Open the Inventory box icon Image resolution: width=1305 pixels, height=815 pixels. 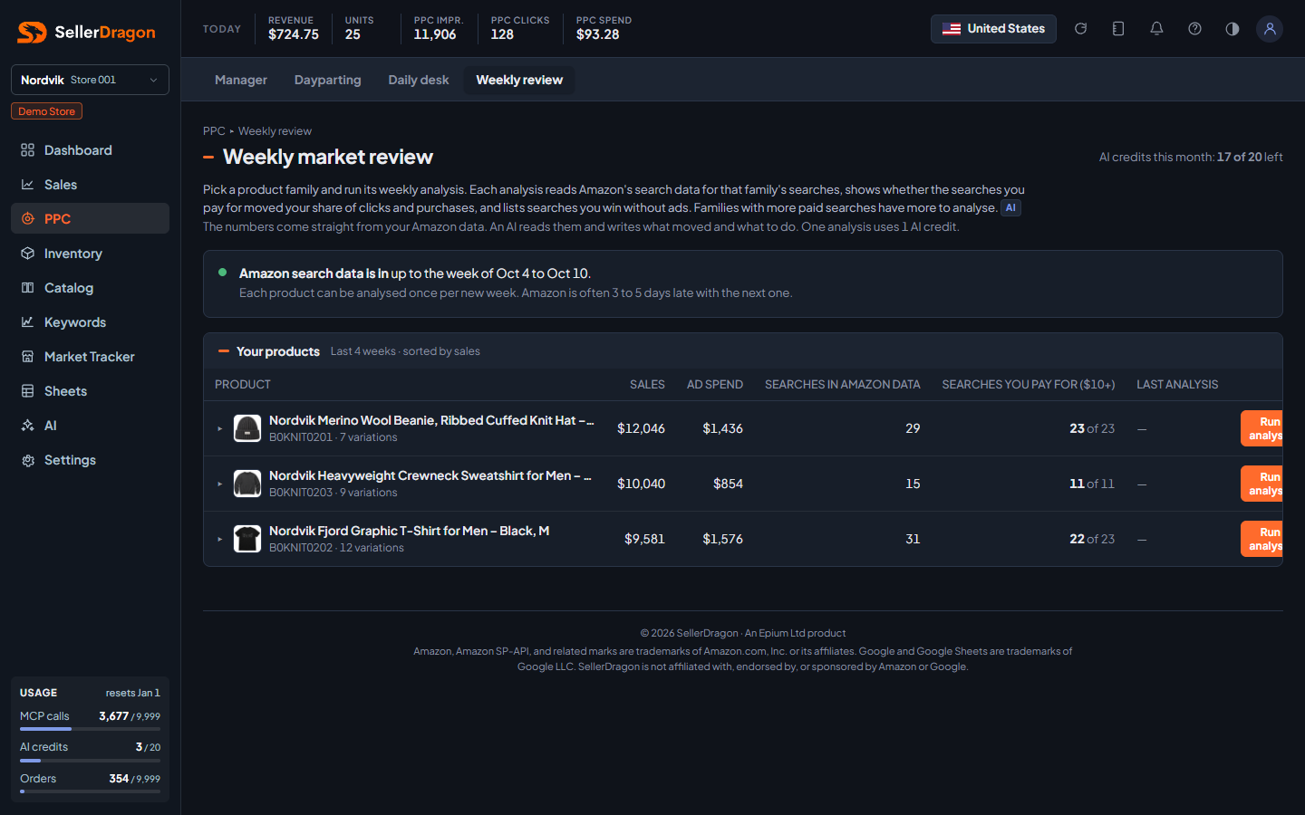click(x=28, y=254)
